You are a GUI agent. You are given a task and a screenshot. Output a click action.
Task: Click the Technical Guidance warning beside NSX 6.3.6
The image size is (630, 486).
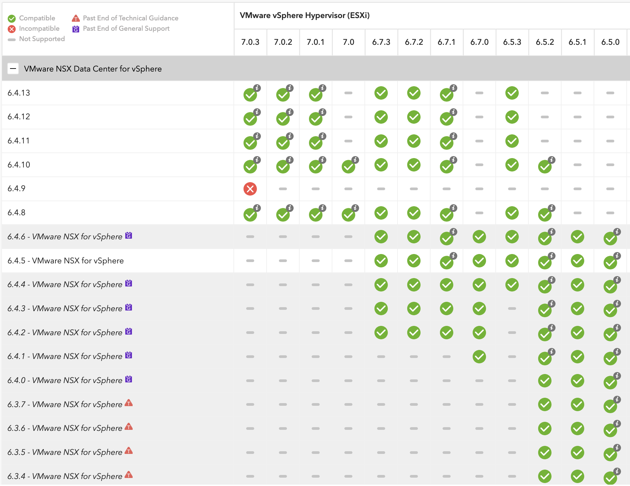pos(129,427)
